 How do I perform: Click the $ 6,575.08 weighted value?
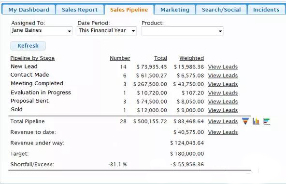190,76
